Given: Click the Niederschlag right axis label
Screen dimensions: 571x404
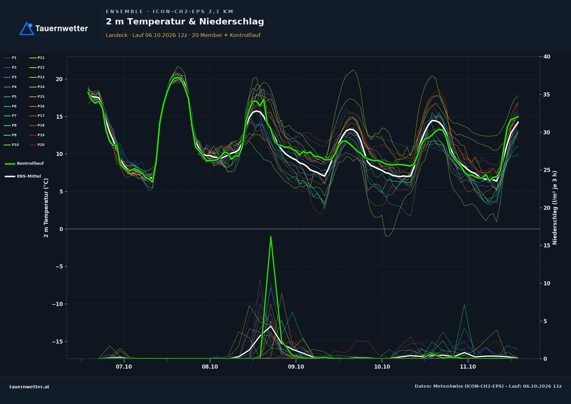Looking at the screenshot, I should click(555, 208).
